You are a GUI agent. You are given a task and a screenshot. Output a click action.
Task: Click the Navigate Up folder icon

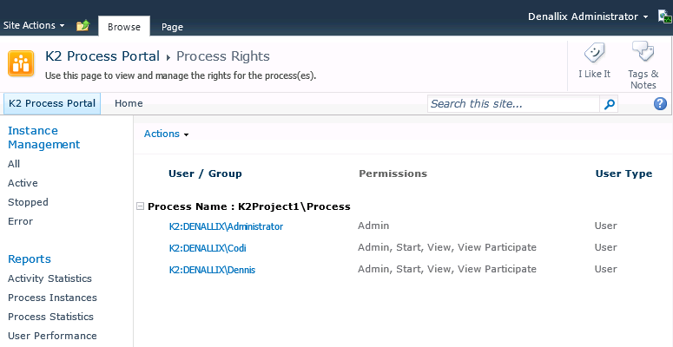click(82, 25)
